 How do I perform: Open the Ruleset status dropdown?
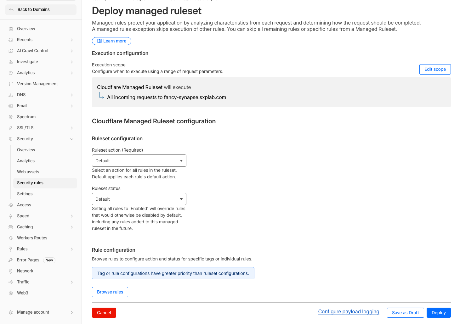(x=139, y=199)
